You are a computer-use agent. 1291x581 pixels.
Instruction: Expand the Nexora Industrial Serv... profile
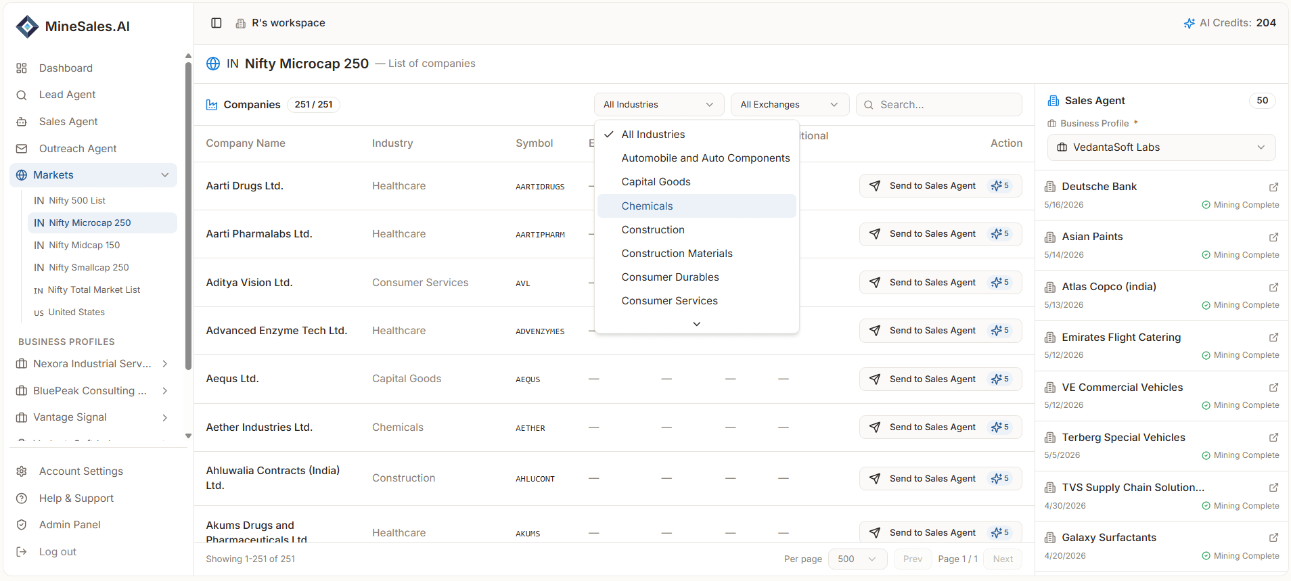click(x=165, y=364)
